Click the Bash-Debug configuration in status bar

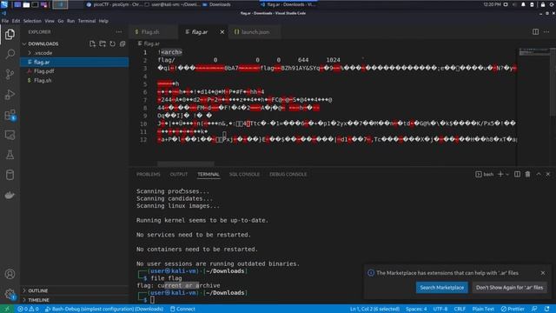[x=104, y=310]
